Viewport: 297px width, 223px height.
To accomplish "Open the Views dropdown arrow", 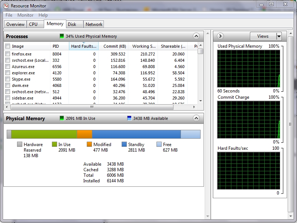I will [x=279, y=36].
